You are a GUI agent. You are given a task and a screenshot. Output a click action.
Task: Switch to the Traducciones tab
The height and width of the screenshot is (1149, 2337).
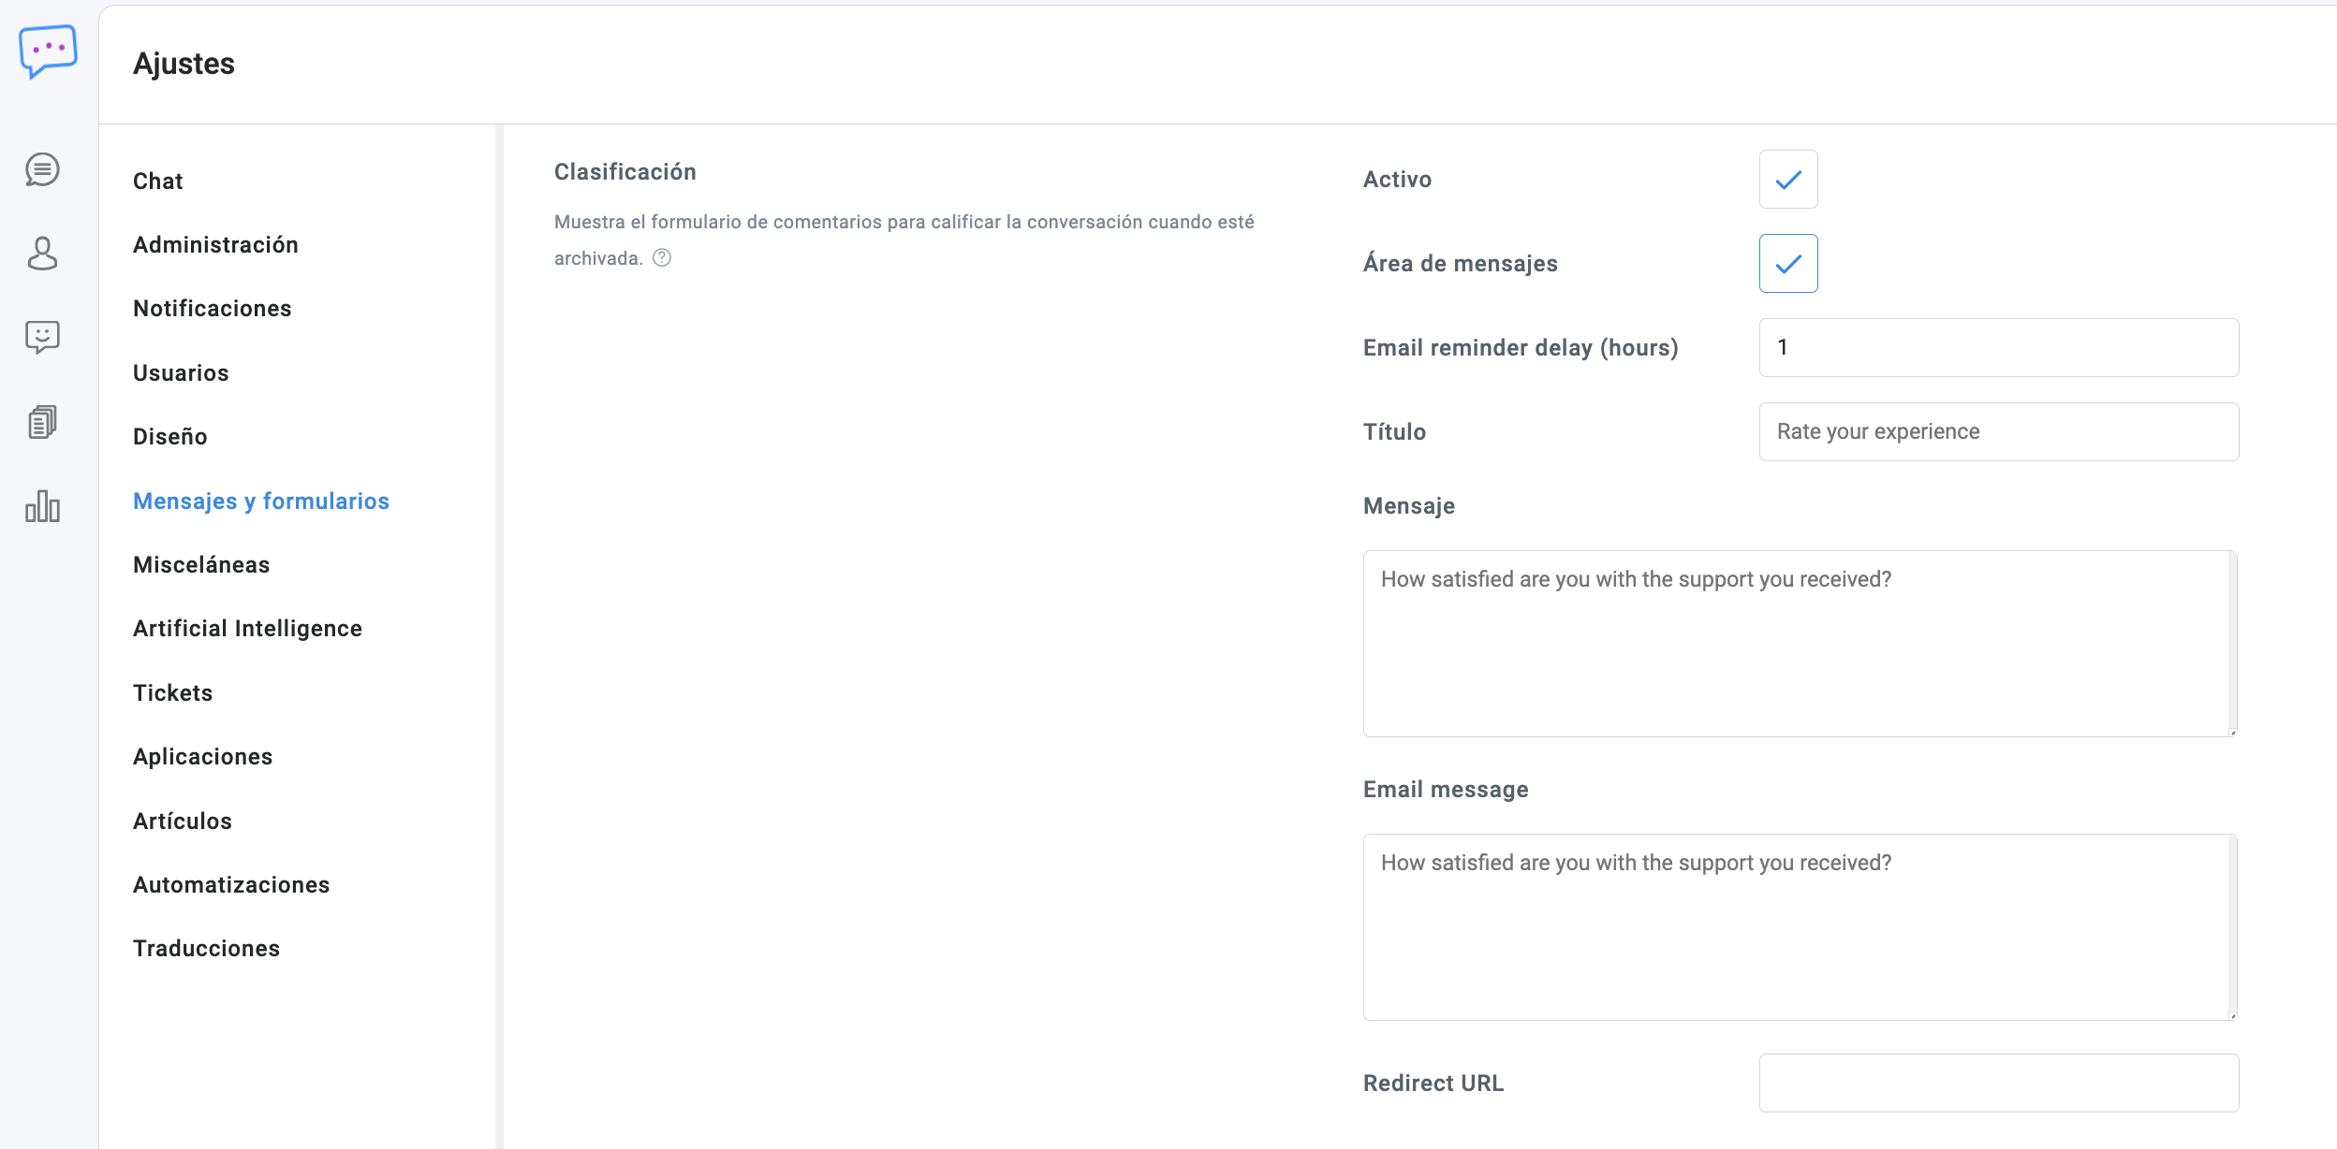206,949
